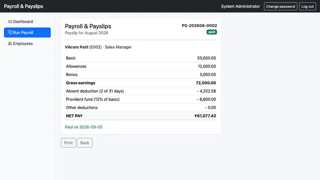Screen dimensions: 320x180
Task: Click the Other deductions label
Action: tap(81, 107)
